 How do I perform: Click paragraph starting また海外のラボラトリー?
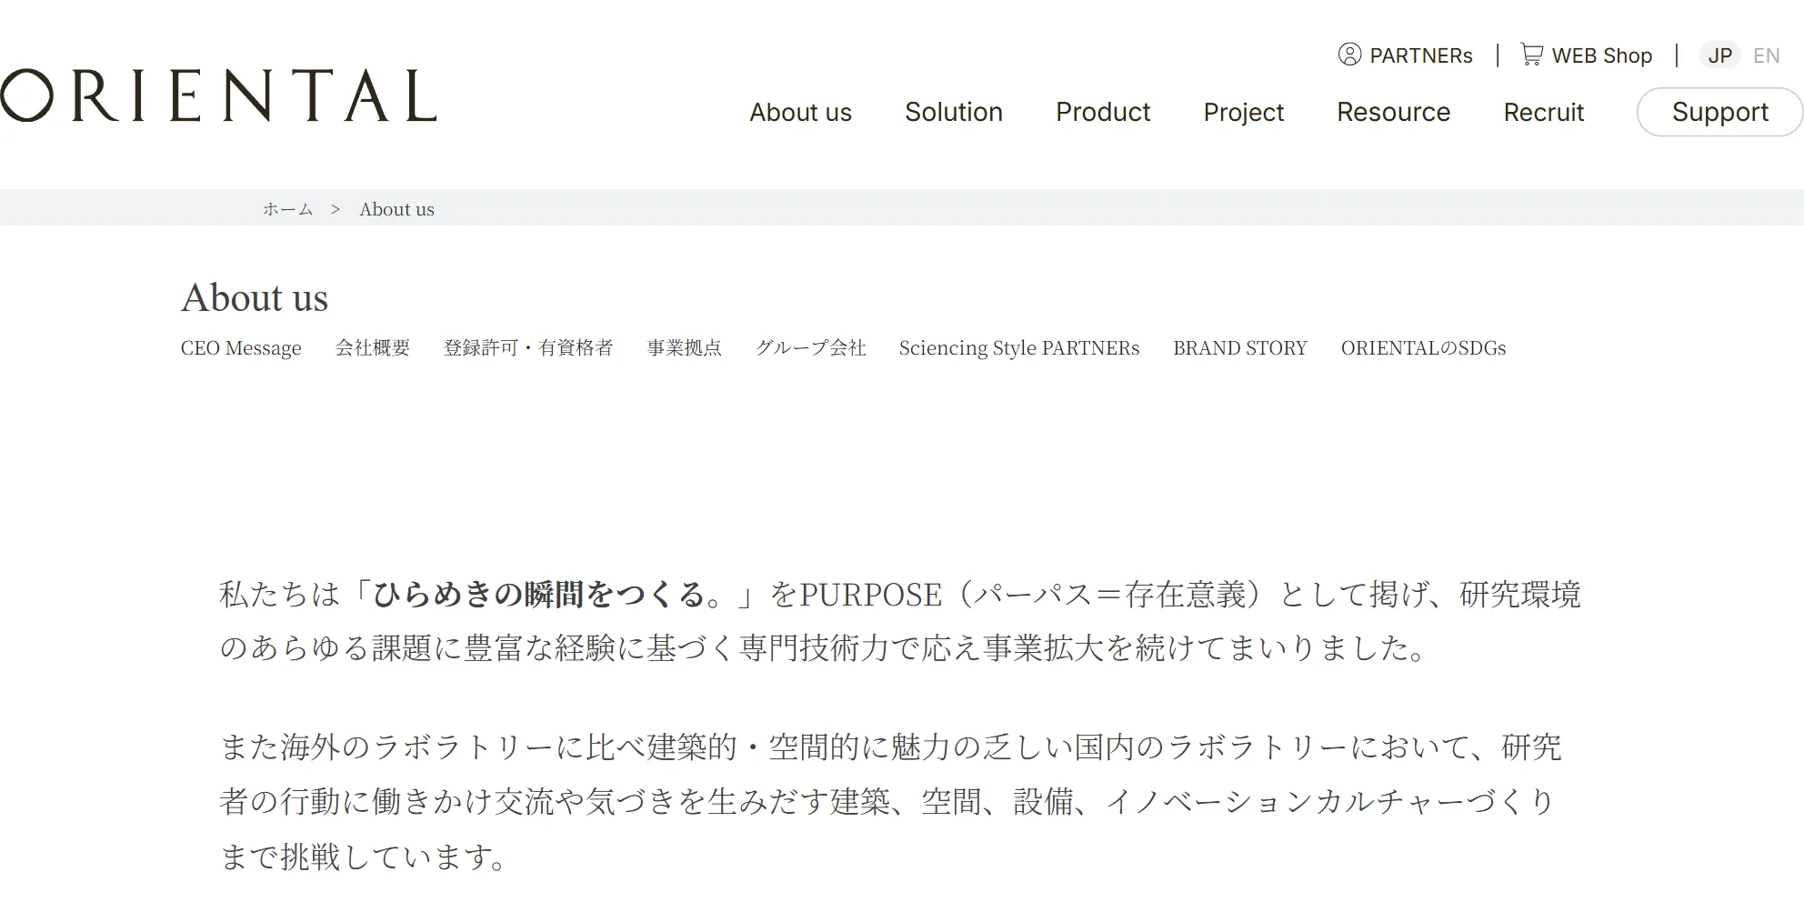(890, 801)
